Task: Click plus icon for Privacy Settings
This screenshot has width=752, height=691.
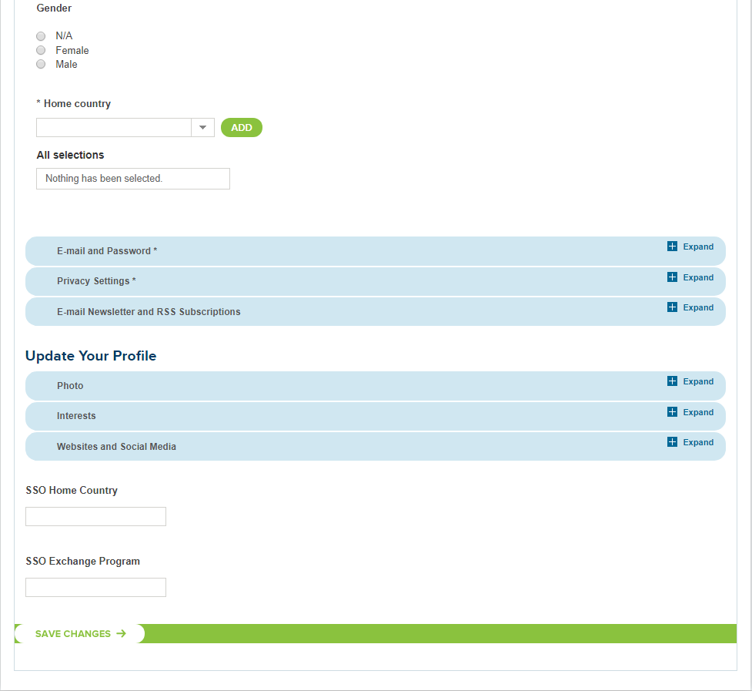Action: (x=673, y=277)
